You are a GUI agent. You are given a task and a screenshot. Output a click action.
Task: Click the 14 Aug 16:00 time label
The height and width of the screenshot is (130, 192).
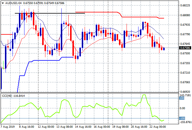pos(83,127)
